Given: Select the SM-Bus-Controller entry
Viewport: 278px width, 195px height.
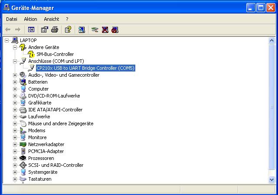Looking at the screenshot, I should tap(55, 54).
